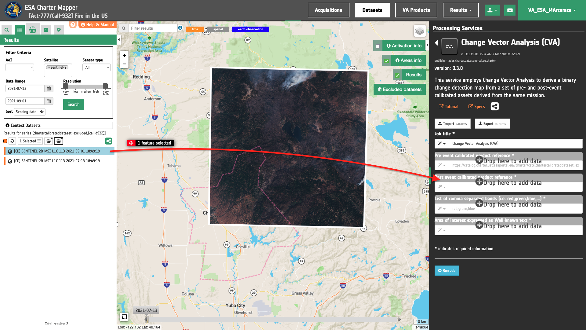Viewport: 586px width, 330px height.
Task: Click the very low resolution slider handle
Action: point(66,86)
